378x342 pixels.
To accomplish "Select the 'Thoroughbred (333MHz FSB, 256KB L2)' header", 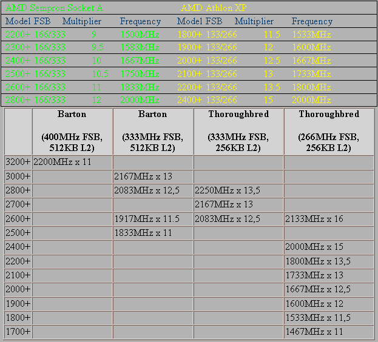I will click(238, 131).
